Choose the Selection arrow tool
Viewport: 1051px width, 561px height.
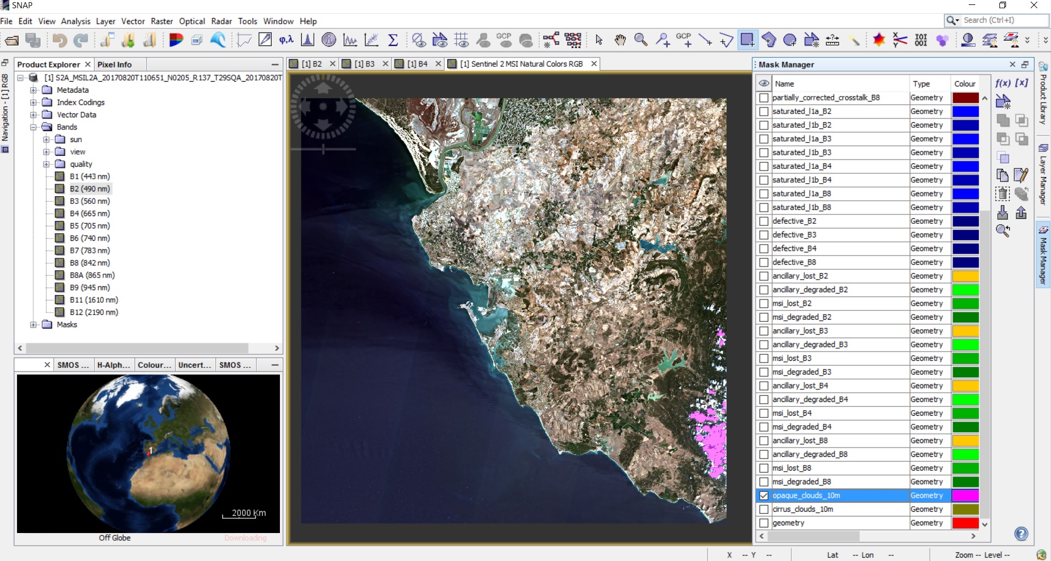599,40
